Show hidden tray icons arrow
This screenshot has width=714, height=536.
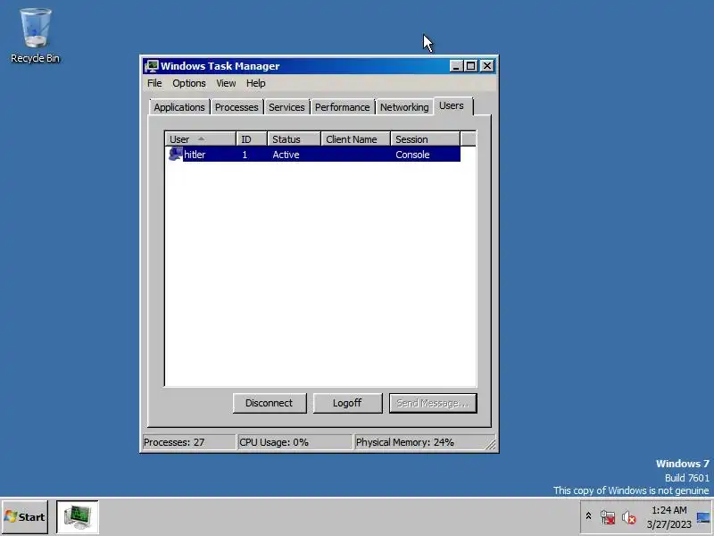click(588, 516)
